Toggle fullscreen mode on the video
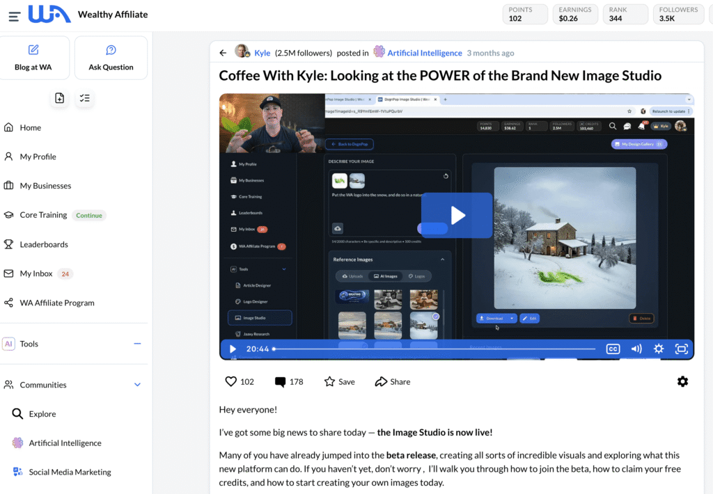The image size is (713, 494). [x=681, y=349]
